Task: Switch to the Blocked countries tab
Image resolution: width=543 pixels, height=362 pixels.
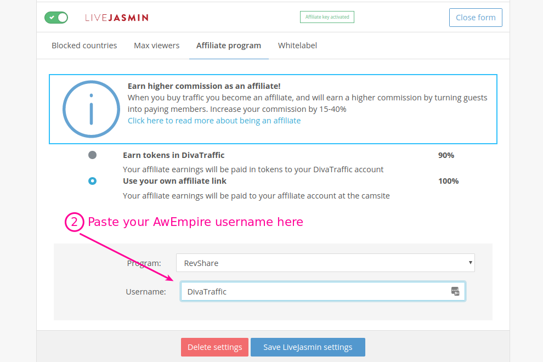Action: [84, 46]
